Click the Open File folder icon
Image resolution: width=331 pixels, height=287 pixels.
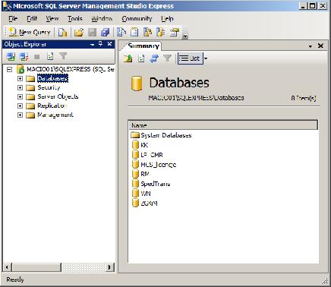point(79,32)
